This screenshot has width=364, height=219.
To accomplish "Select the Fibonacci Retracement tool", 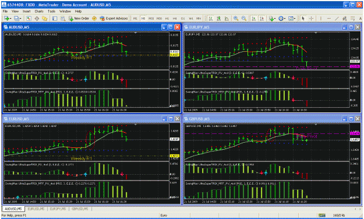I will [352, 18].
